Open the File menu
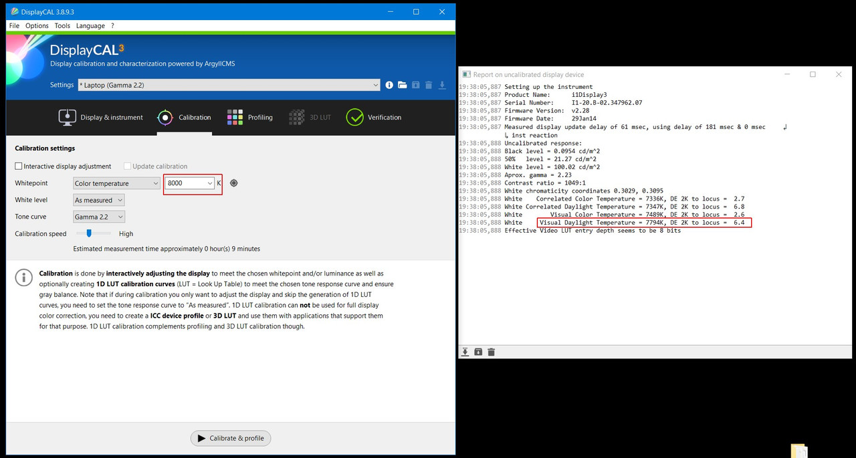Viewport: 856px width, 458px height. point(14,25)
